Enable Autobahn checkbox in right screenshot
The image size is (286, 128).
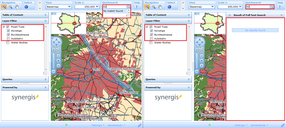(x=151, y=39)
